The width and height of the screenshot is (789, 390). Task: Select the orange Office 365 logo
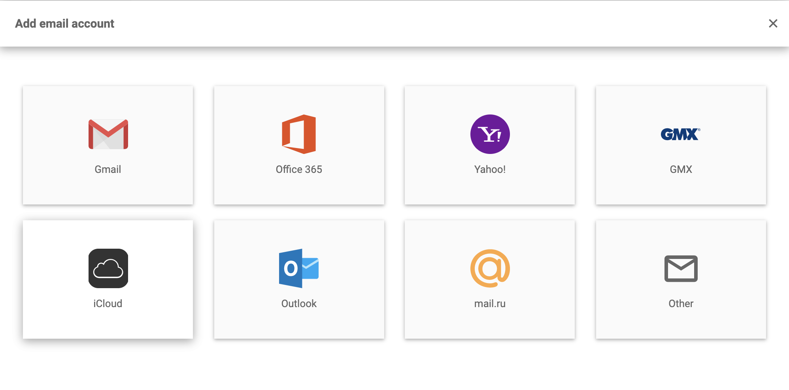[x=299, y=134]
